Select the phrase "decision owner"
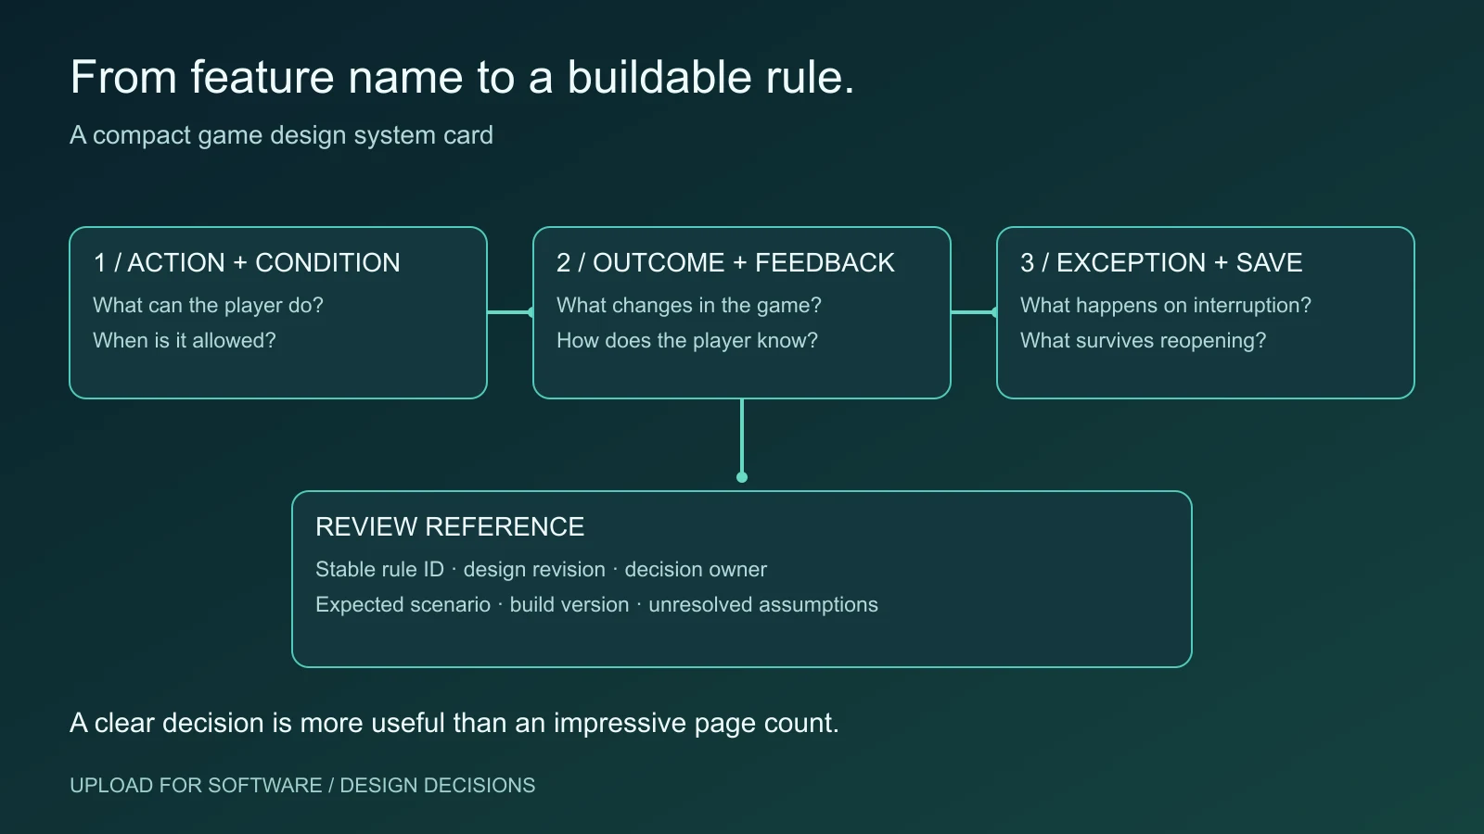The width and height of the screenshot is (1484, 834). pyautogui.click(x=696, y=570)
